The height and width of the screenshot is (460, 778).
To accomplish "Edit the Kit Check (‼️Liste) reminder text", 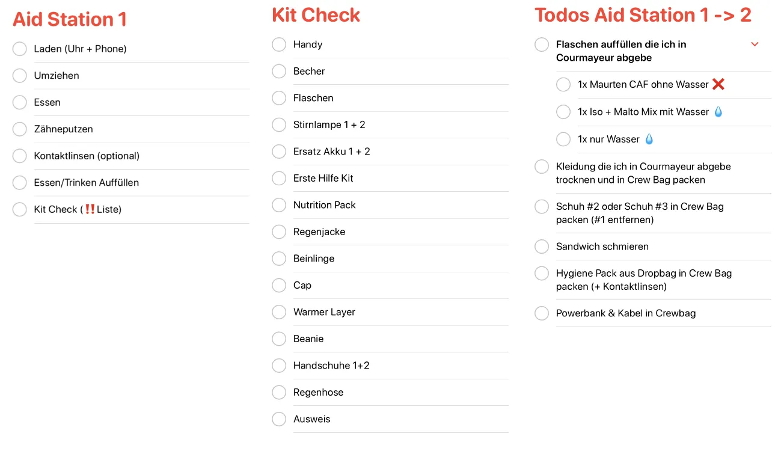I will click(78, 209).
